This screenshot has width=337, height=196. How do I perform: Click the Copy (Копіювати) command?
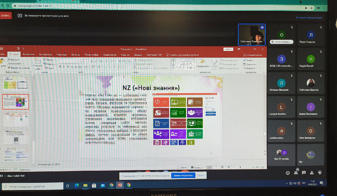tap(15, 64)
